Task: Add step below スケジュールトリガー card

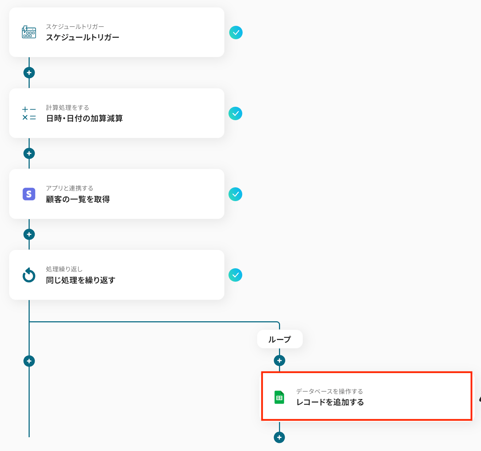Action: pos(29,73)
